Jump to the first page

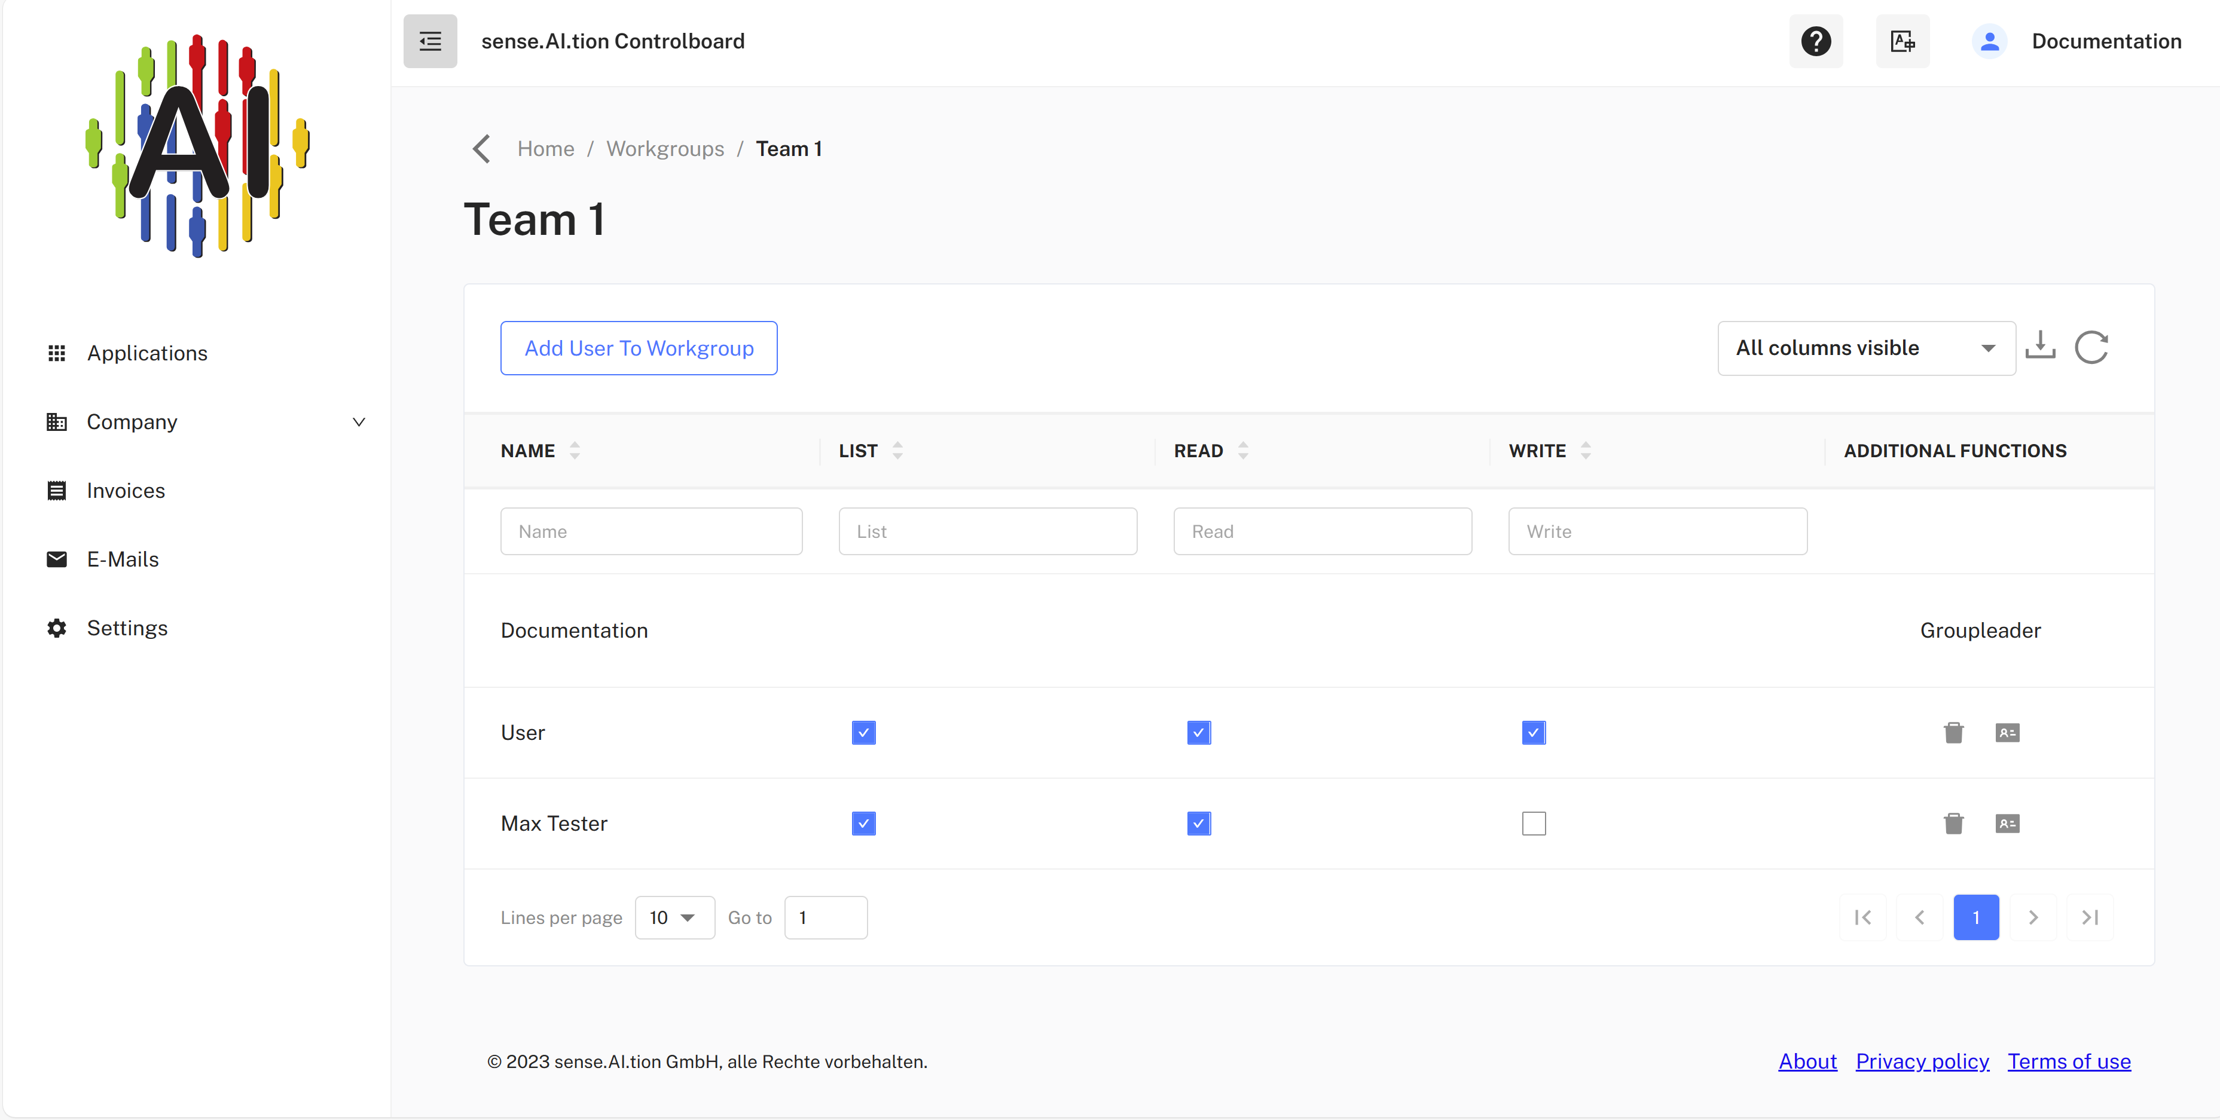1862,917
